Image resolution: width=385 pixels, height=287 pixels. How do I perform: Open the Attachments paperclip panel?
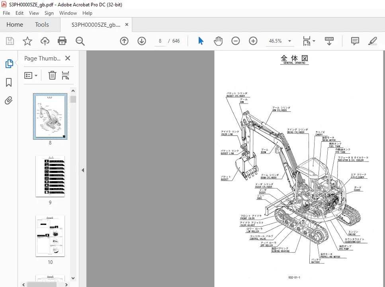pos(9,100)
